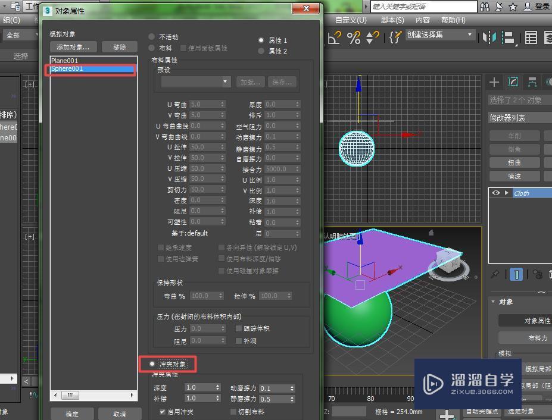Open the 内容 menu

pos(423,20)
